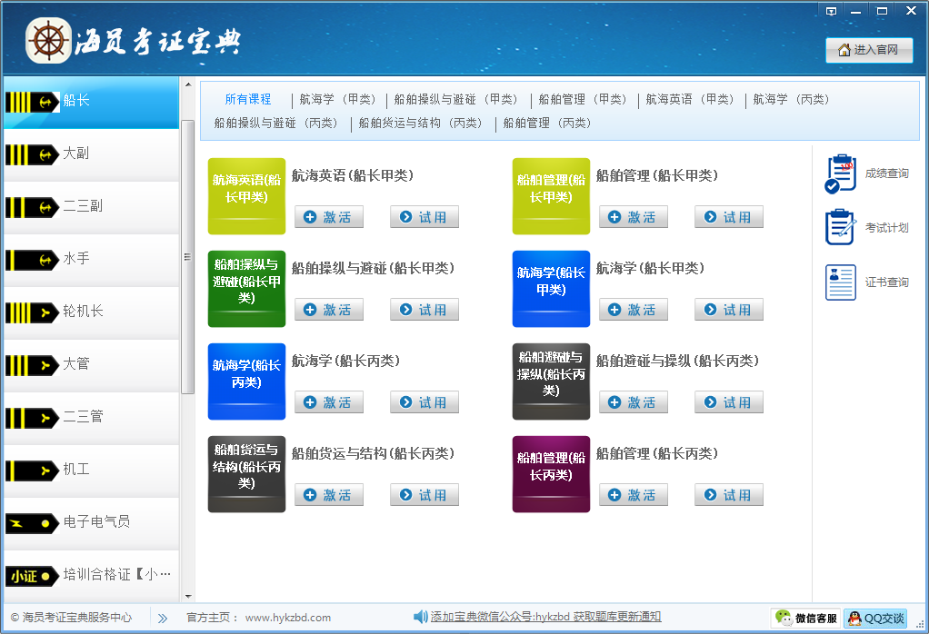The height and width of the screenshot is (634, 929).
Task: Open the 添加宝典微信公众号 notification link
Action: click(545, 618)
